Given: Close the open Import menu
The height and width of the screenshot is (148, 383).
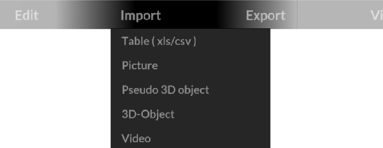Looking at the screenshot, I should [141, 16].
